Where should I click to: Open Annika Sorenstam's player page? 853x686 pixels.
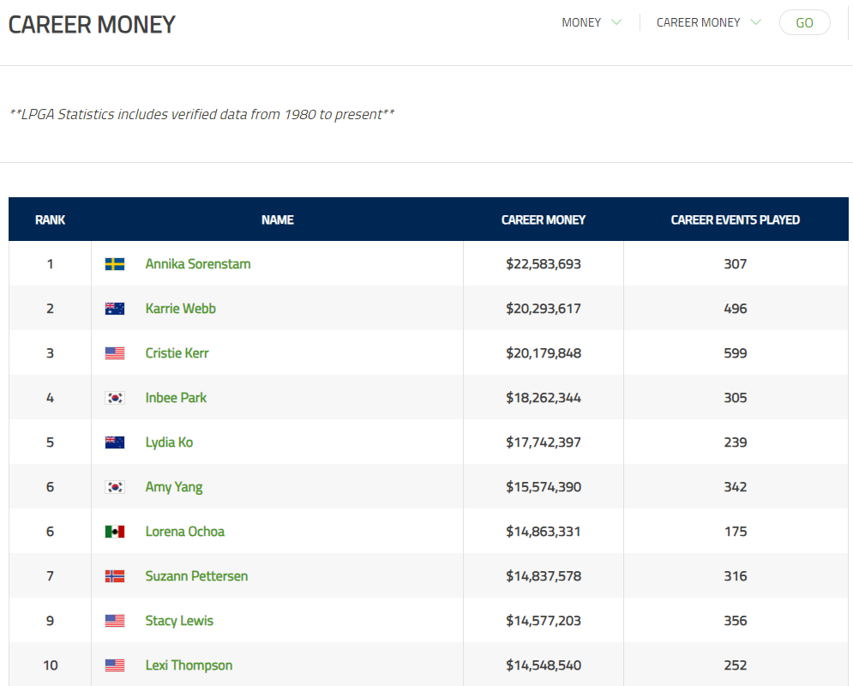tap(198, 264)
